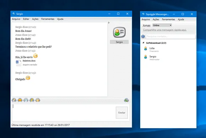
Task: Click Sergio's contact avatar icon in list
Action: [x=145, y=57]
